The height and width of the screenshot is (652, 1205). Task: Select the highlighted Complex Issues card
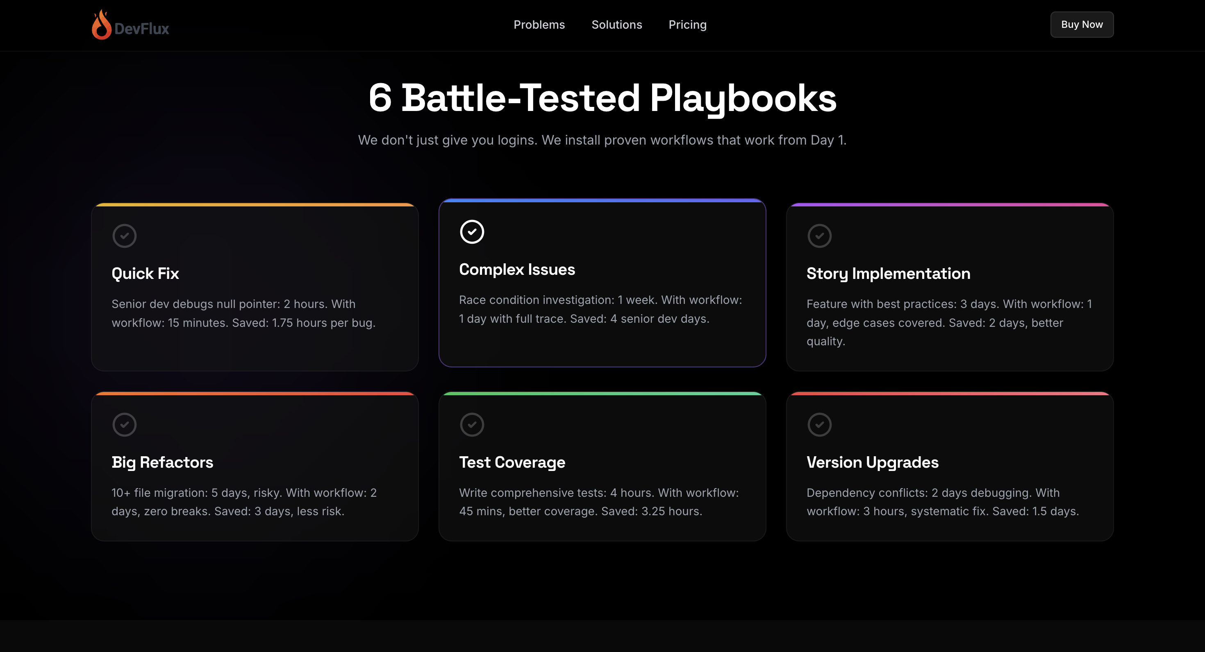[x=602, y=283]
